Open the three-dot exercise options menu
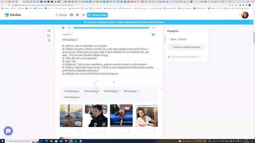The image size is (255, 143). coord(161,89)
